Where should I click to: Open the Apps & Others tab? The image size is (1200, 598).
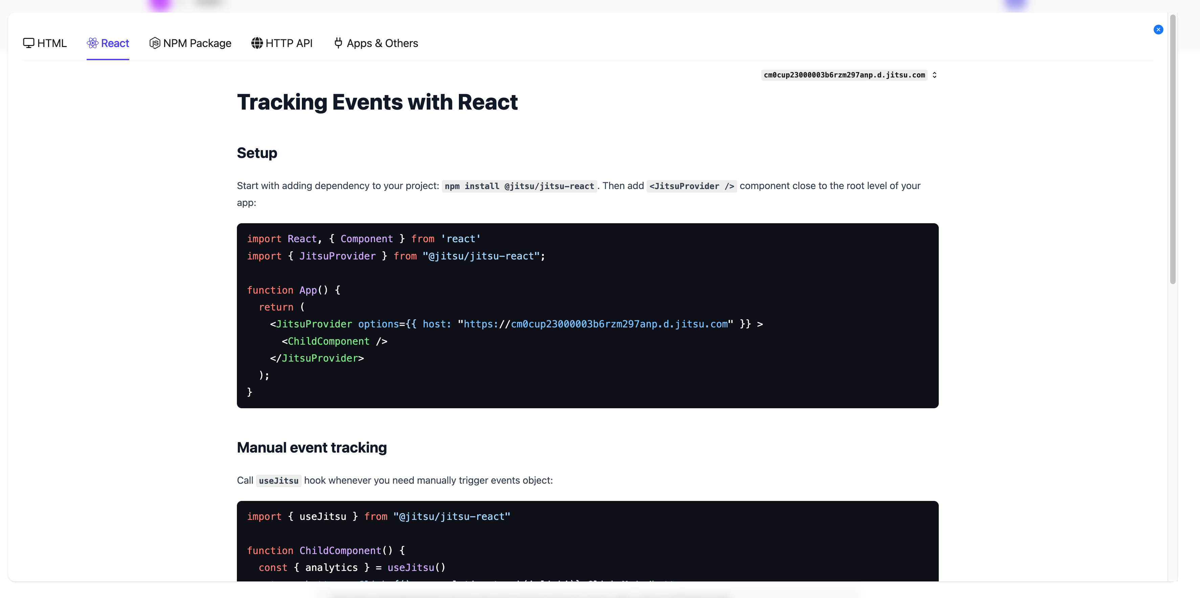pos(376,43)
